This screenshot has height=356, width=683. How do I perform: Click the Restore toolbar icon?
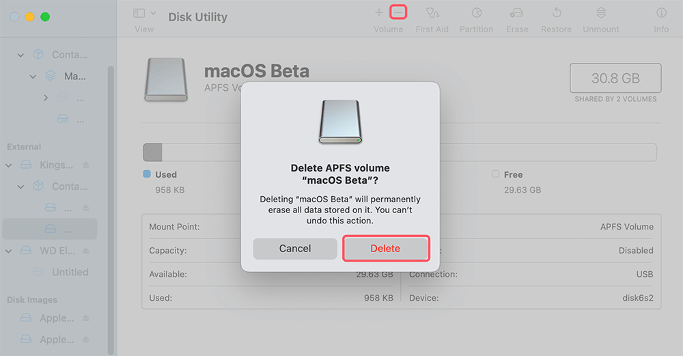point(556,12)
